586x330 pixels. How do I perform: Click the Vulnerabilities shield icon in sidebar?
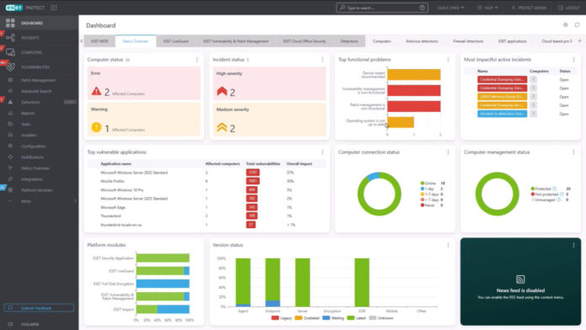tap(10, 67)
